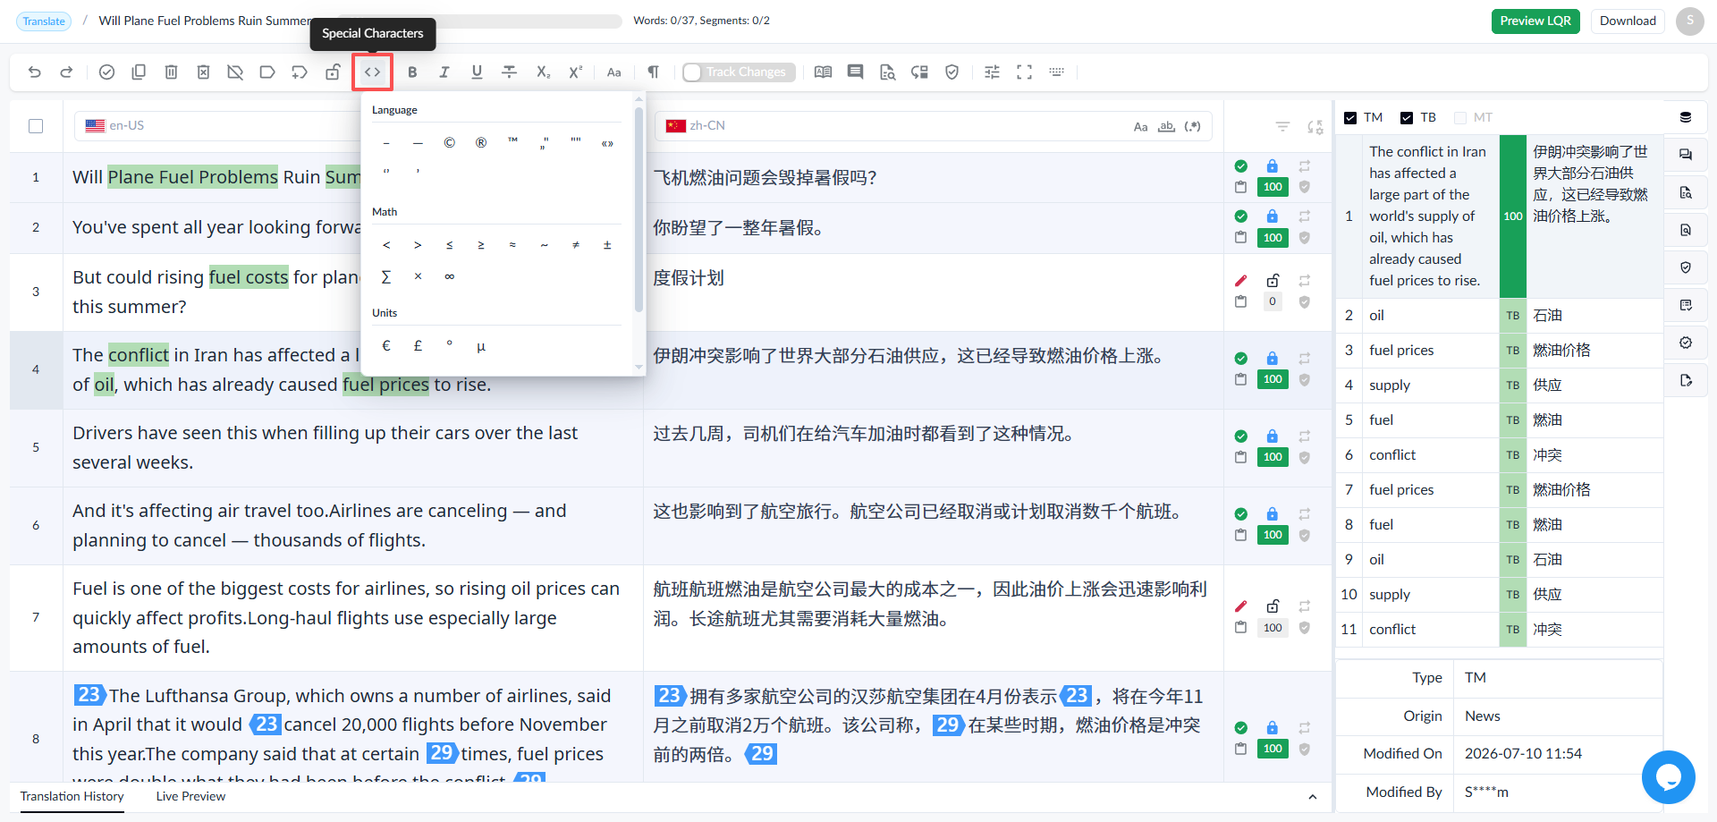Viewport: 1717px width, 822px height.
Task: Open the Special Characters tool
Action: coord(372,72)
